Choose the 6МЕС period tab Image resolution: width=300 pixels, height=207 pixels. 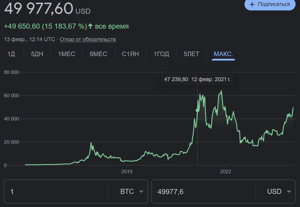98,54
